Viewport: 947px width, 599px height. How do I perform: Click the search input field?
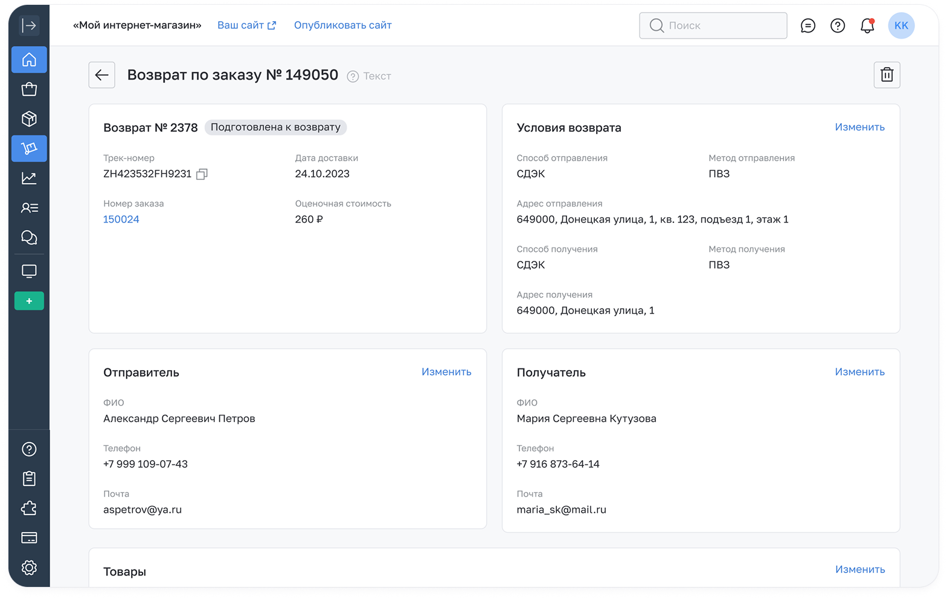tap(713, 25)
